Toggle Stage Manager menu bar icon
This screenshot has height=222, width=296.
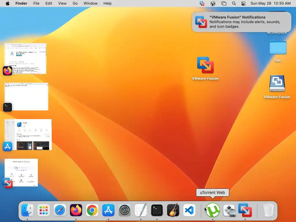pyautogui.click(x=224, y=3)
